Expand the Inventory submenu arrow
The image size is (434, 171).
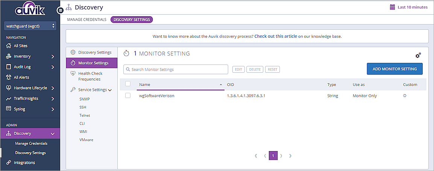coord(53,56)
